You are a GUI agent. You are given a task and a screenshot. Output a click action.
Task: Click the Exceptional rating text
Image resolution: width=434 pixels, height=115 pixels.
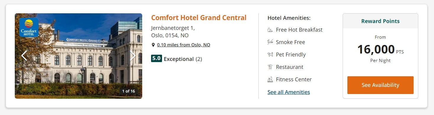point(179,59)
